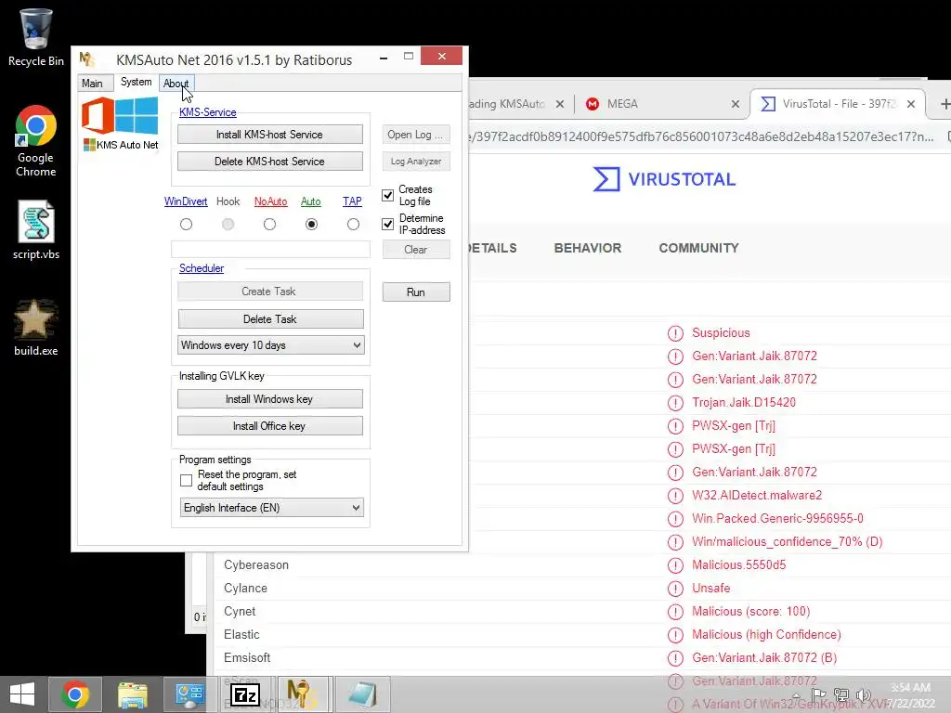This screenshot has width=951, height=713.
Task: Click the empty text field below the radio buttons
Action: pyautogui.click(x=270, y=249)
